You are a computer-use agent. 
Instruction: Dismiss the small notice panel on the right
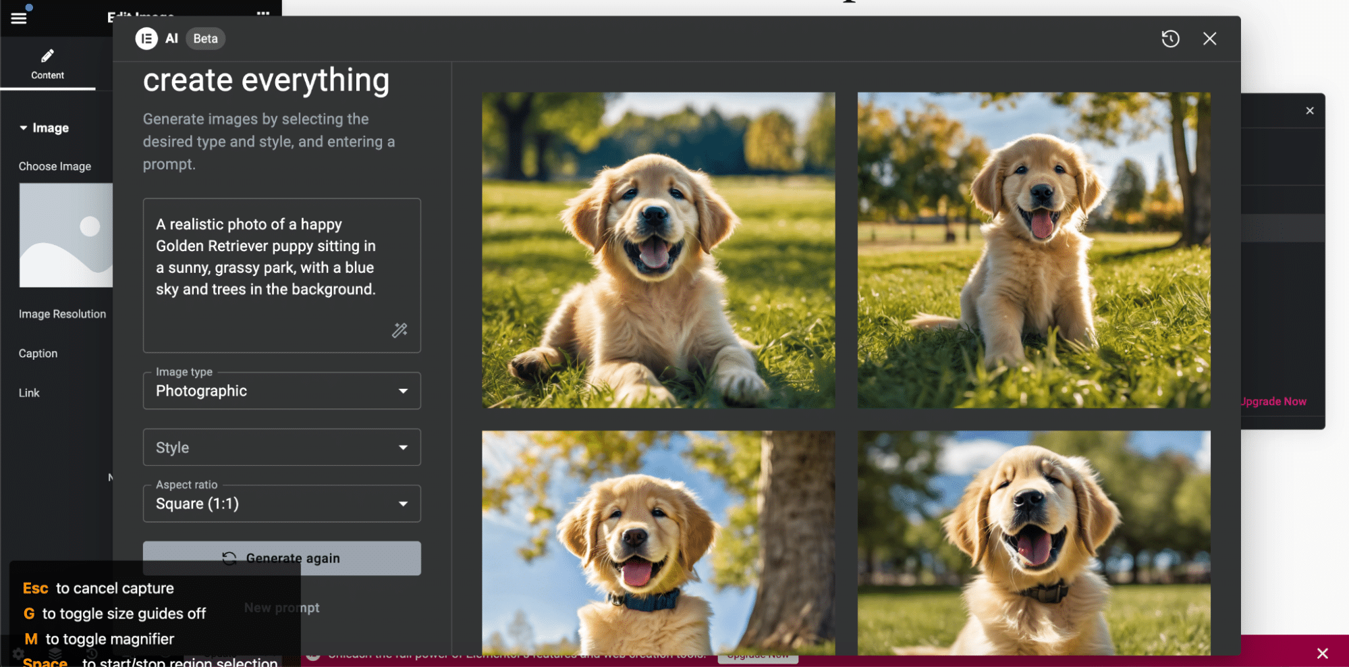[1309, 111]
